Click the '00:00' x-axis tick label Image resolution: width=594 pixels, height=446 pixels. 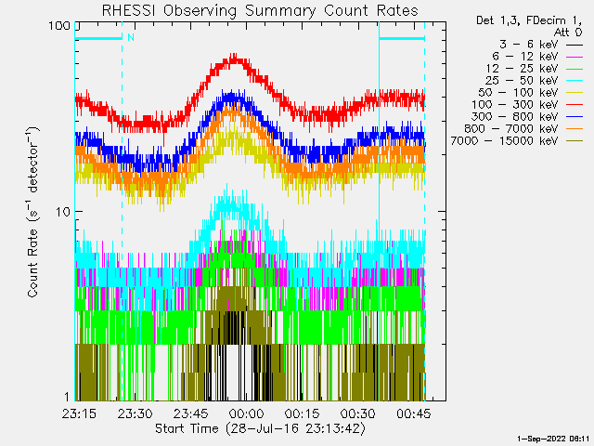tap(246, 413)
